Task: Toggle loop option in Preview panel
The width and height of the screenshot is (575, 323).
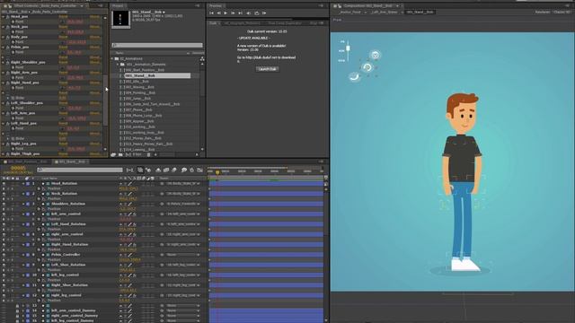Action: [x=256, y=13]
